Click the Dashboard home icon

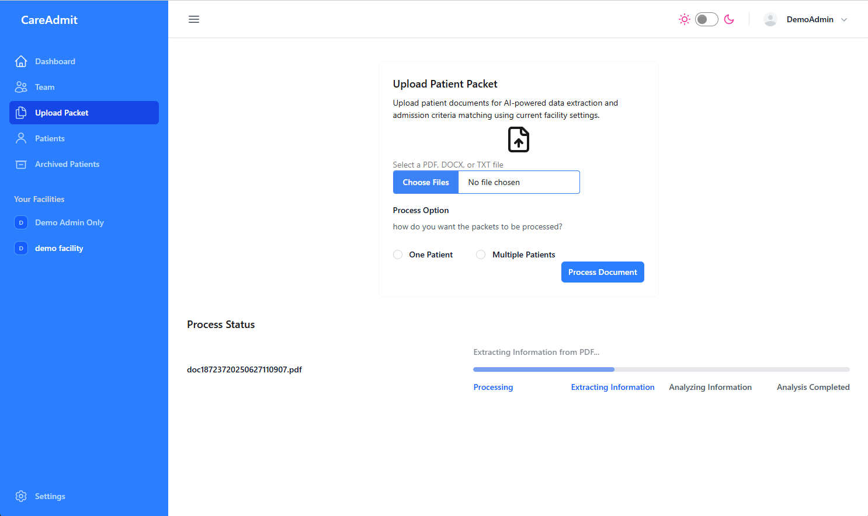coord(21,61)
